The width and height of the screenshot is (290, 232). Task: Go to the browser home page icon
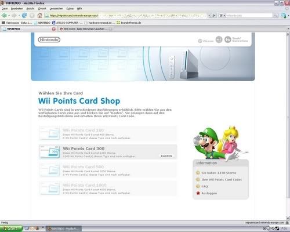pos(40,15)
